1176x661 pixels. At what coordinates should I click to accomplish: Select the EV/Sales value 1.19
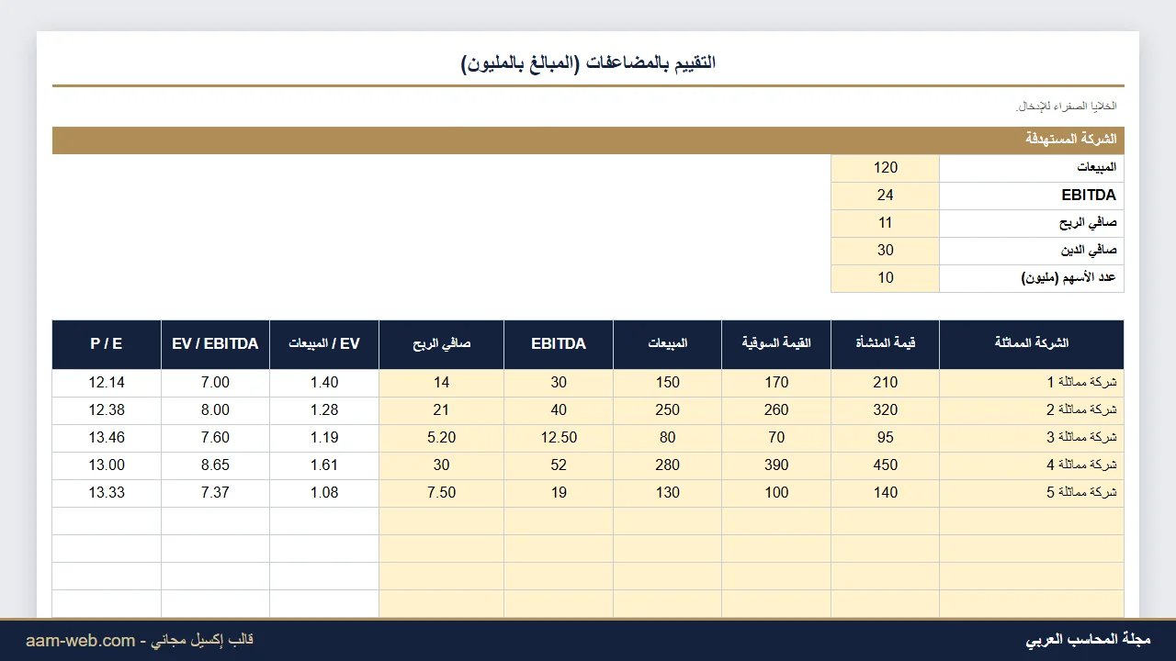click(324, 438)
